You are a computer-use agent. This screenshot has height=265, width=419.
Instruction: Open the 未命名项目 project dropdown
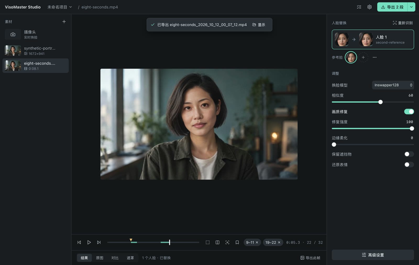click(x=59, y=7)
